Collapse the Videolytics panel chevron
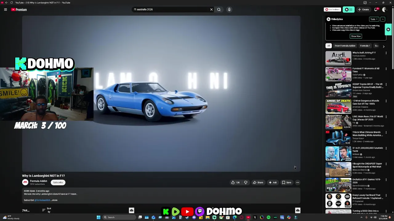Screen dimensions: 394x221 [383, 19]
